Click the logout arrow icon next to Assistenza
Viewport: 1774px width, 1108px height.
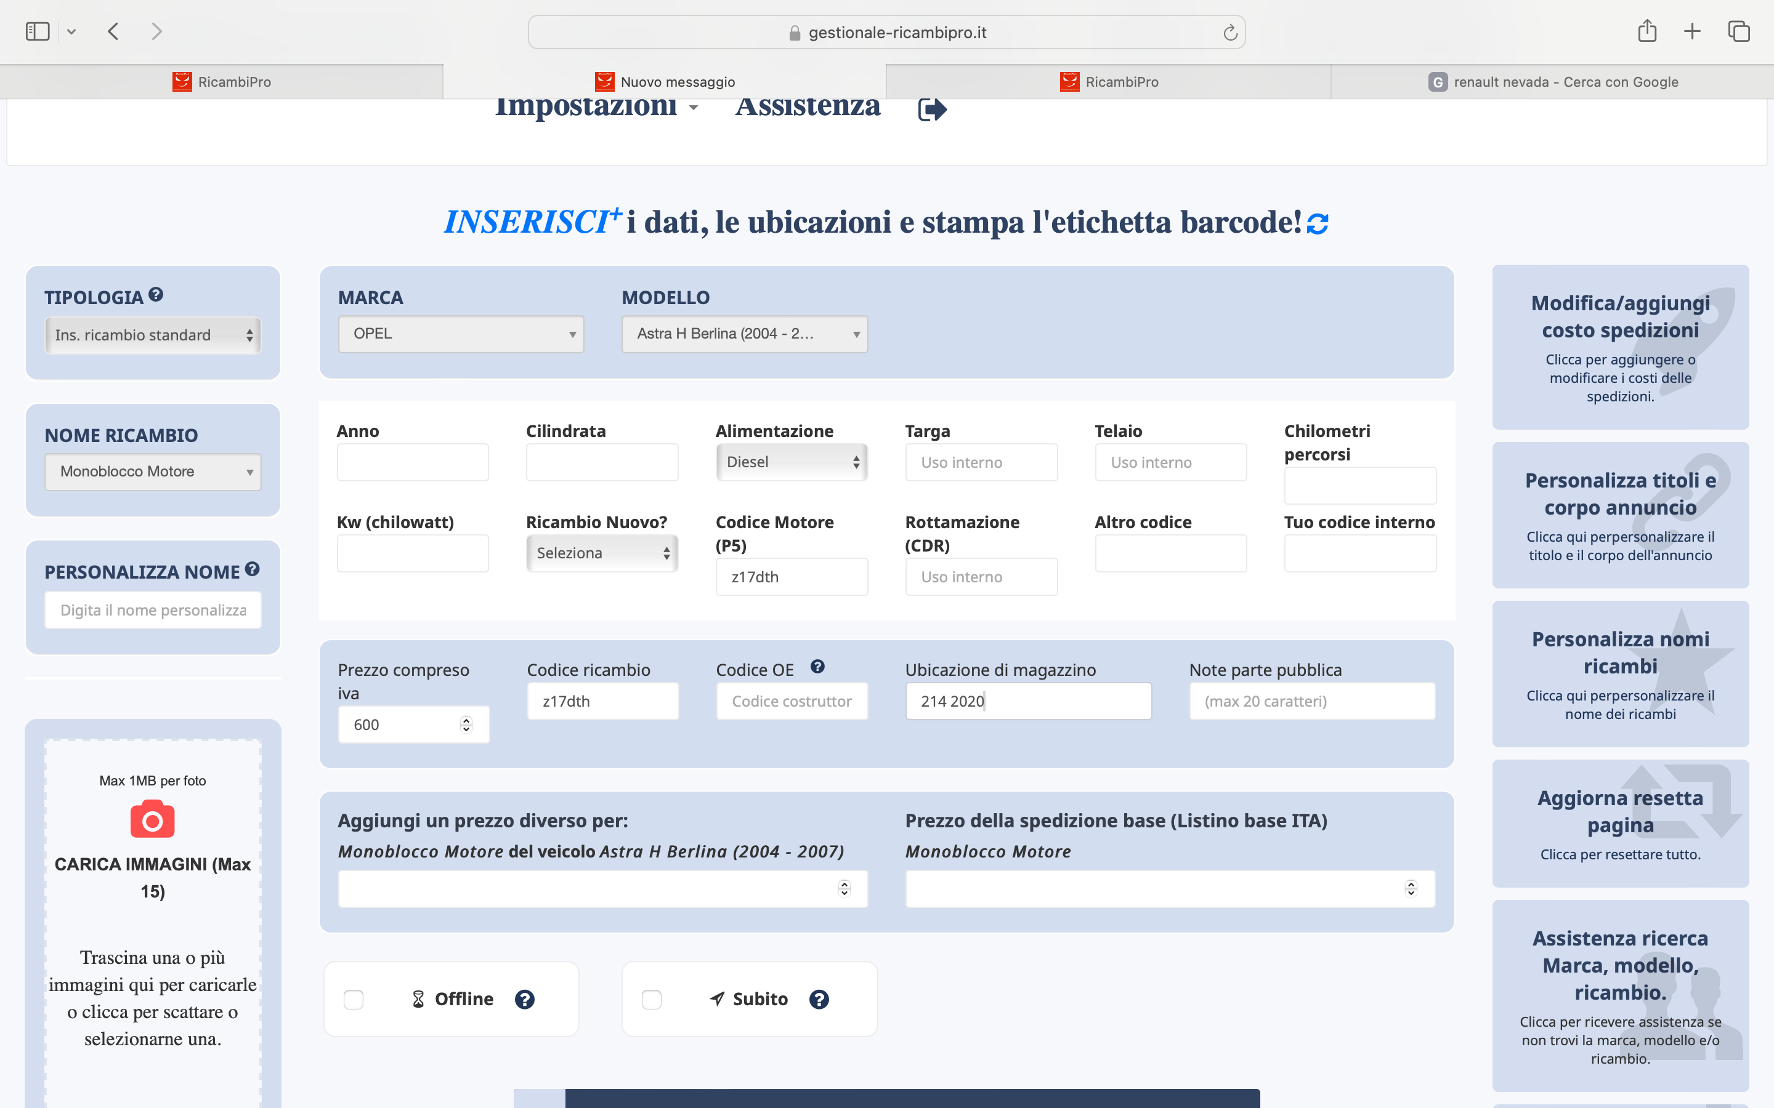tap(933, 109)
